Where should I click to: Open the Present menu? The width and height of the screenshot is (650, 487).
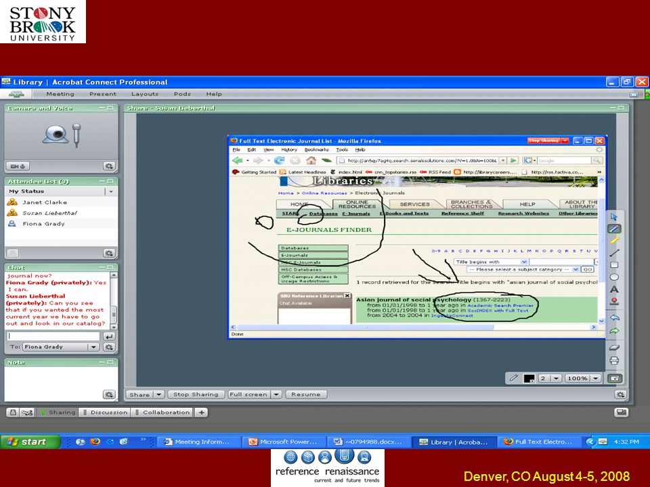(x=103, y=94)
